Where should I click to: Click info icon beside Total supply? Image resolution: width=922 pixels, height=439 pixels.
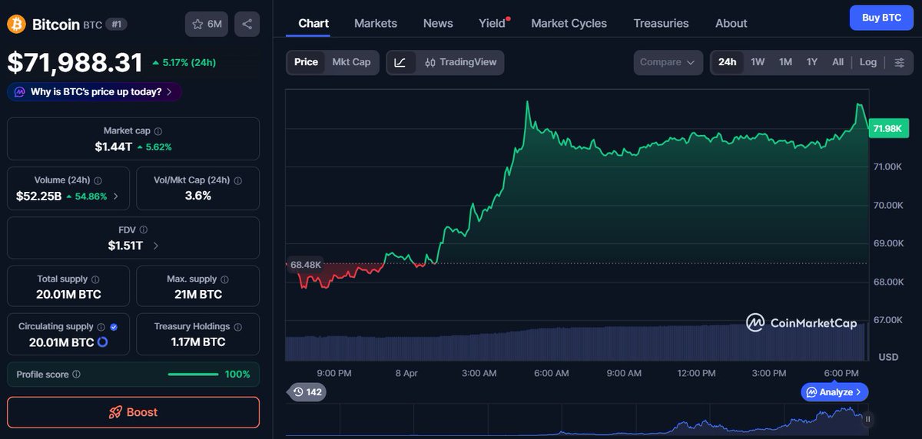click(x=95, y=279)
